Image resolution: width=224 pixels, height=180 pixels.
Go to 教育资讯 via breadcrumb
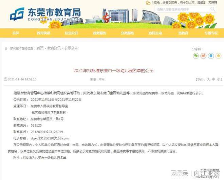tap(54, 48)
